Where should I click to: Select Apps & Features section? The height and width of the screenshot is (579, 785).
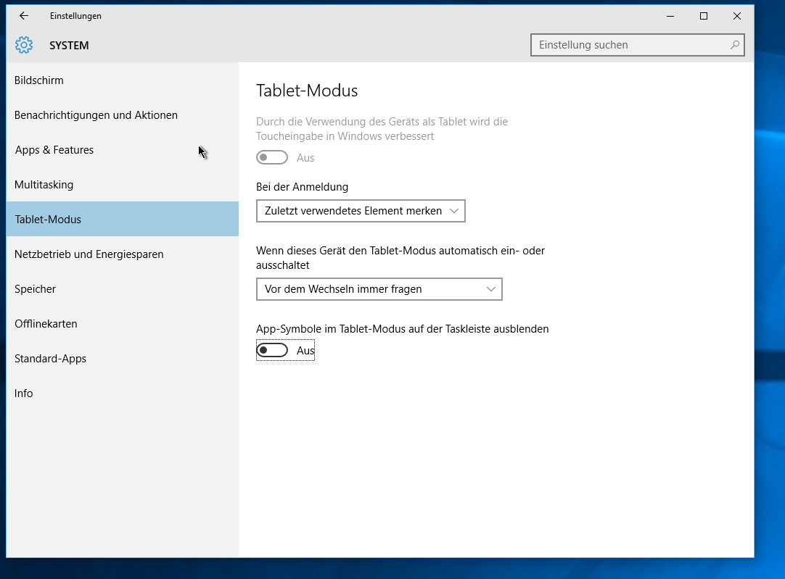pyautogui.click(x=122, y=150)
